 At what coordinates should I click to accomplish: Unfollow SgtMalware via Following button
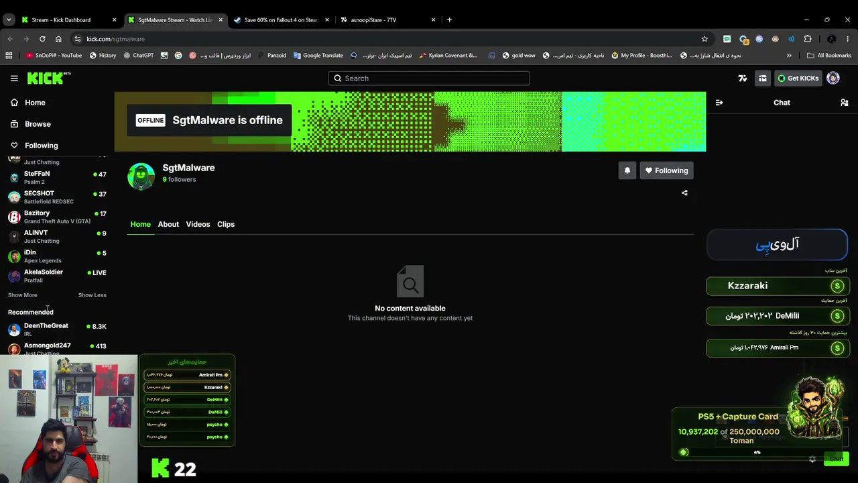point(666,170)
